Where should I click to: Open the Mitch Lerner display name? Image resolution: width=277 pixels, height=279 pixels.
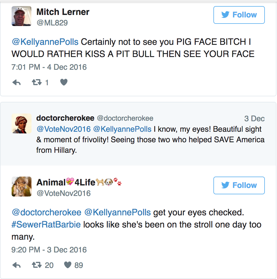[x=63, y=12]
